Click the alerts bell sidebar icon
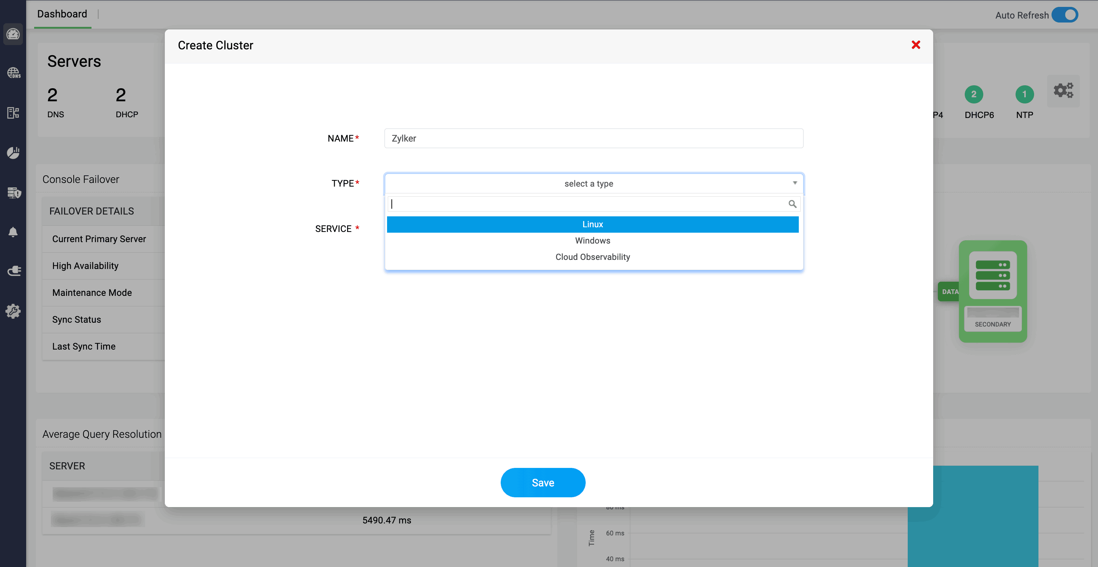This screenshot has height=567, width=1098. point(13,232)
